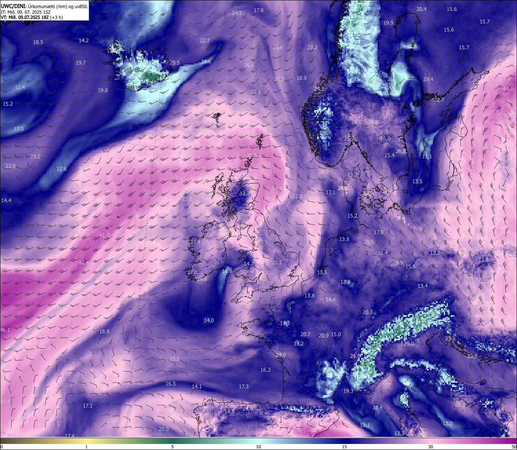This screenshot has height=450, width=517.
Task: Click the 23.0 value label
Action: pos(35,156)
